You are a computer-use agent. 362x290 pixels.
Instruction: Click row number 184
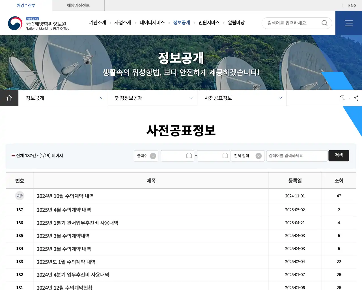[x=20, y=249]
